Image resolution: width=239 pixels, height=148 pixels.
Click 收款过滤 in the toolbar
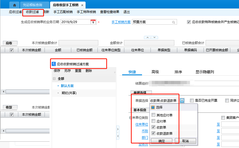click(32, 12)
